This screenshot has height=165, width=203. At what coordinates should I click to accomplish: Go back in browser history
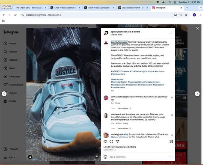(4, 15)
